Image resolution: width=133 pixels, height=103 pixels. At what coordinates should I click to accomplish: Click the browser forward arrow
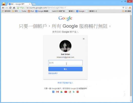point(7,8)
